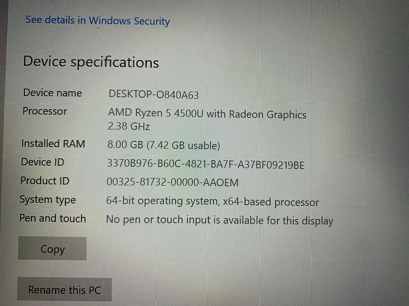This screenshot has height=306, width=409.
Task: Click the Rename this PC button
Action: pos(64,289)
